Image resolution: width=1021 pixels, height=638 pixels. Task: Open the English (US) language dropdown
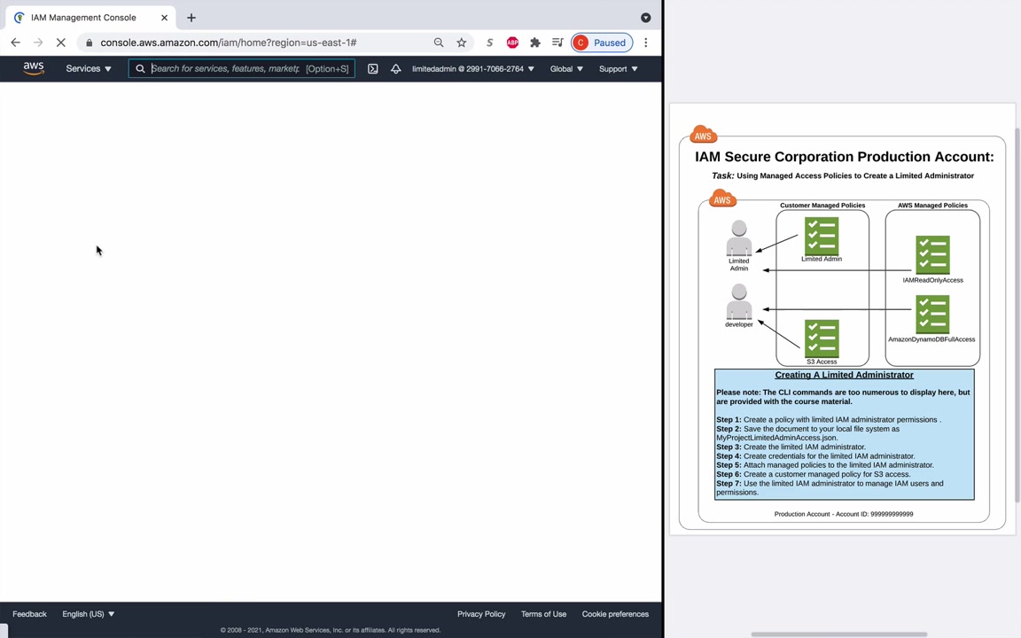tap(88, 614)
